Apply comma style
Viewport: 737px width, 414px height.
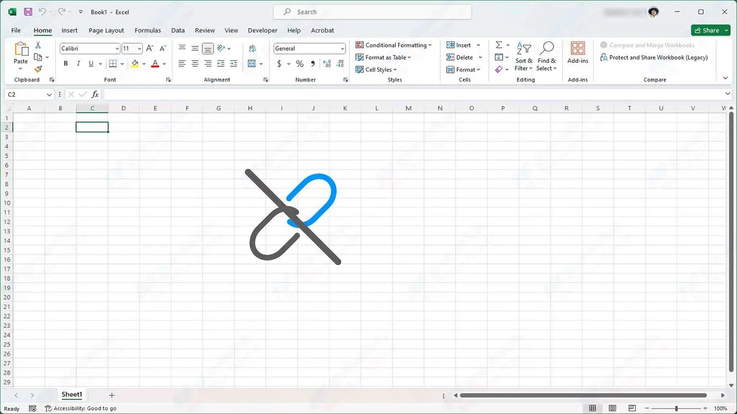(x=313, y=64)
